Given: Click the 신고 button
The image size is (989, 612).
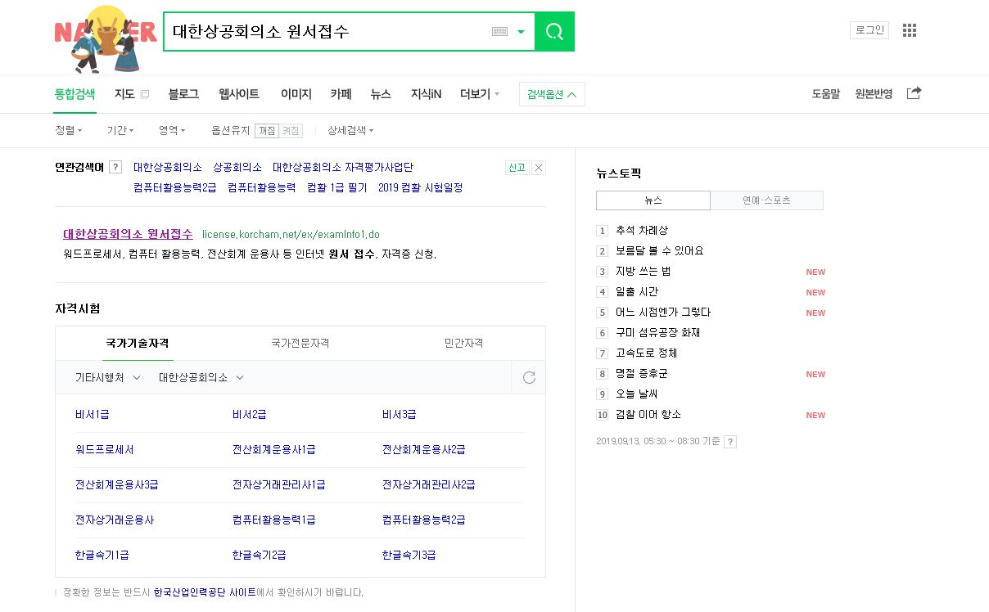Looking at the screenshot, I should pos(517,168).
